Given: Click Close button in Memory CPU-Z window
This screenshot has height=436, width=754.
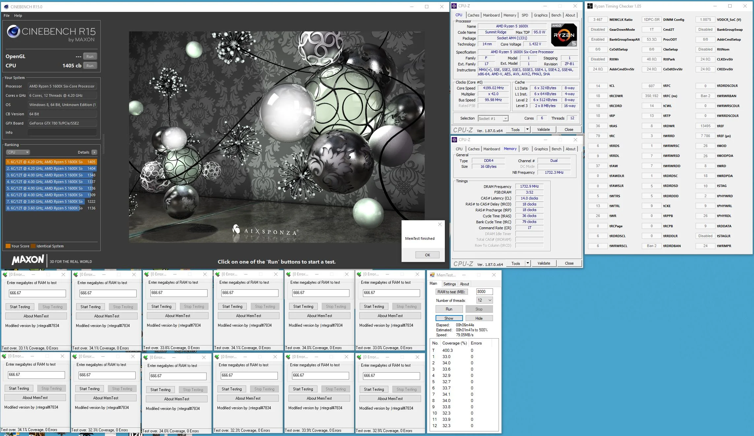Looking at the screenshot, I should (x=569, y=263).
